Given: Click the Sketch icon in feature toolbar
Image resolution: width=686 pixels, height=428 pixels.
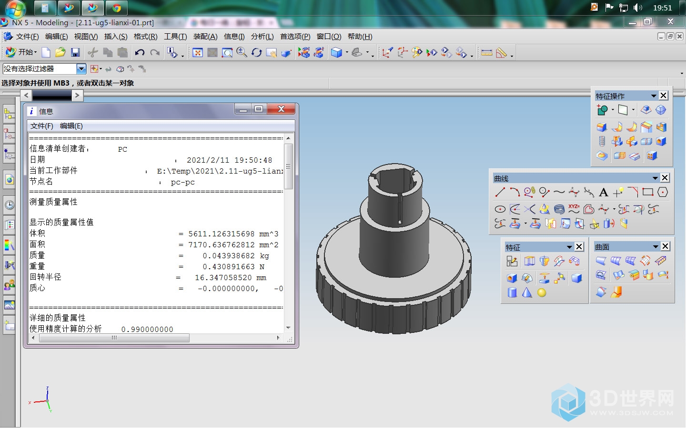Looking at the screenshot, I should [x=512, y=261].
